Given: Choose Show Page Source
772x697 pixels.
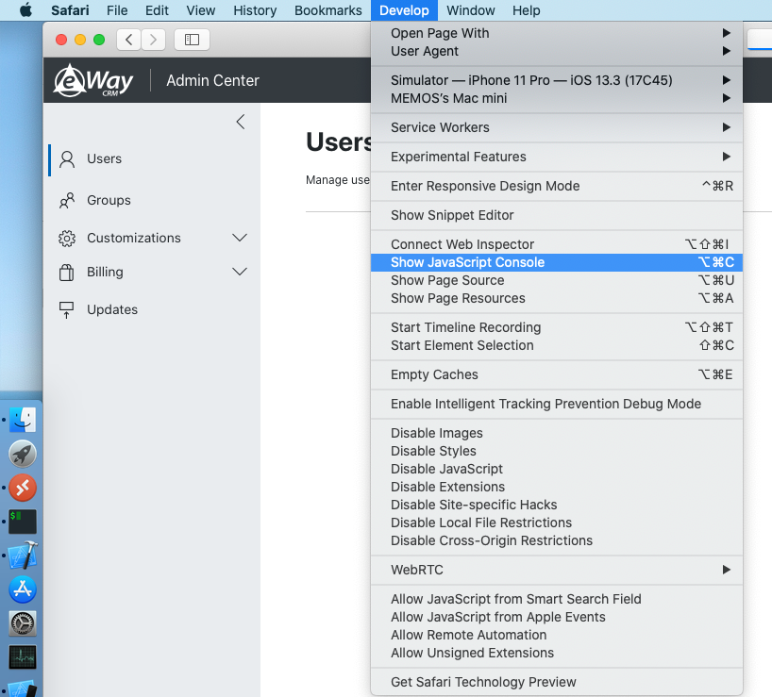Looking at the screenshot, I should pyautogui.click(x=557, y=280).
